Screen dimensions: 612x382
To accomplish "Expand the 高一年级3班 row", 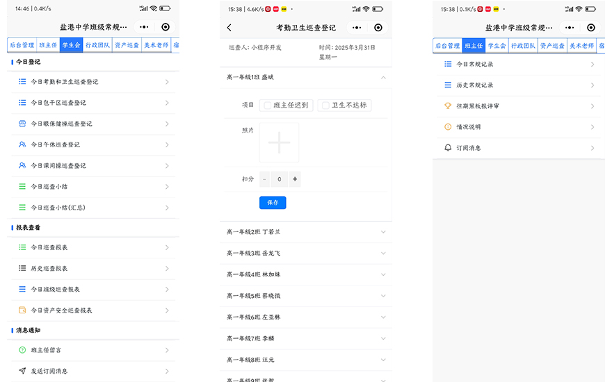I will [x=305, y=253].
